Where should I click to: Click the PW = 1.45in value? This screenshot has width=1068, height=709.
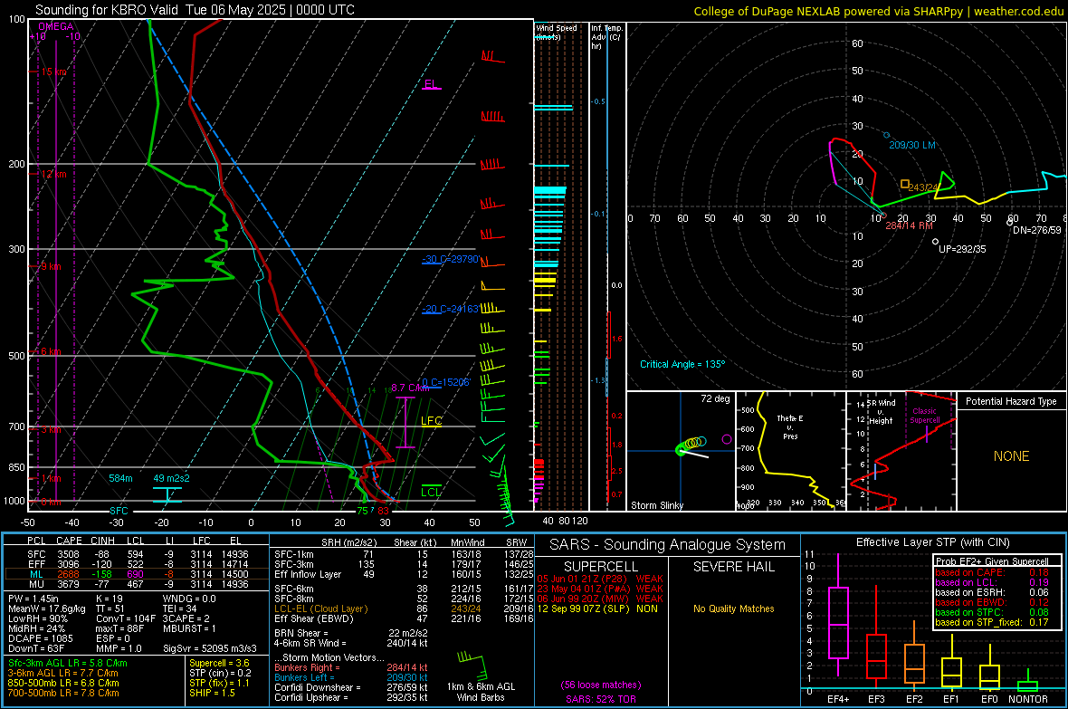pyautogui.click(x=33, y=599)
